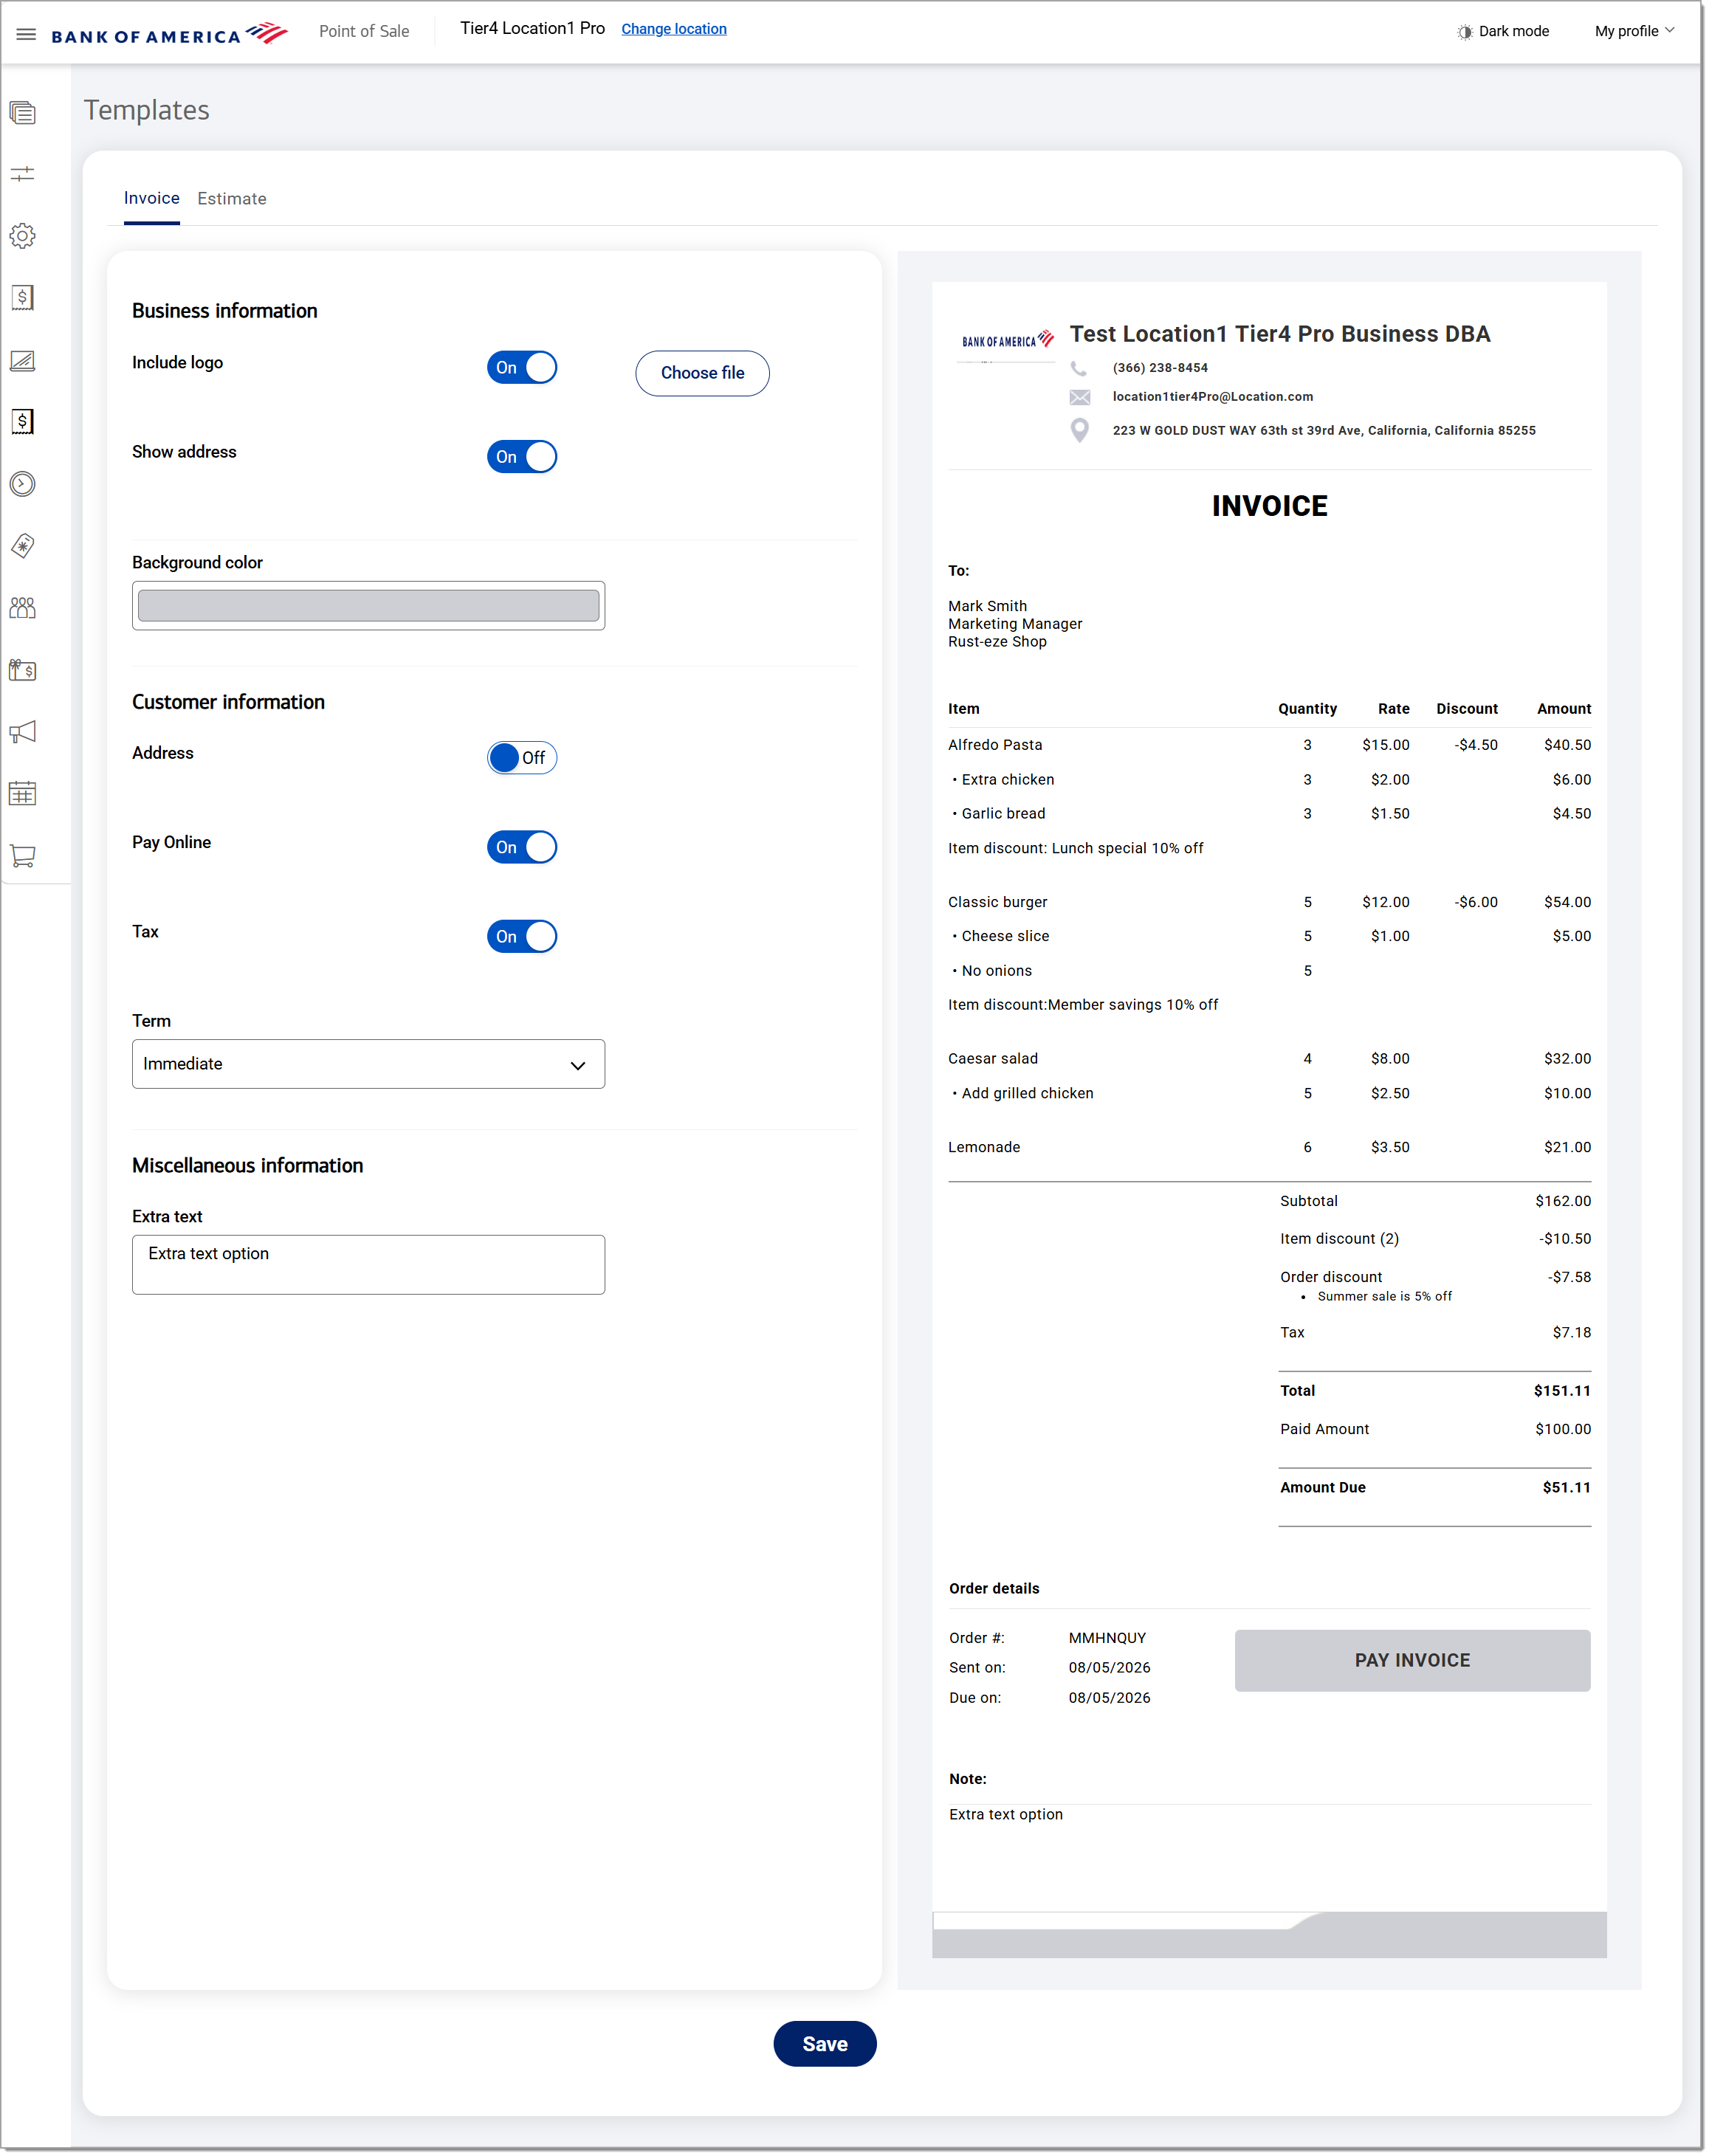Click the Summer sale is 5% off text

1384,1297
